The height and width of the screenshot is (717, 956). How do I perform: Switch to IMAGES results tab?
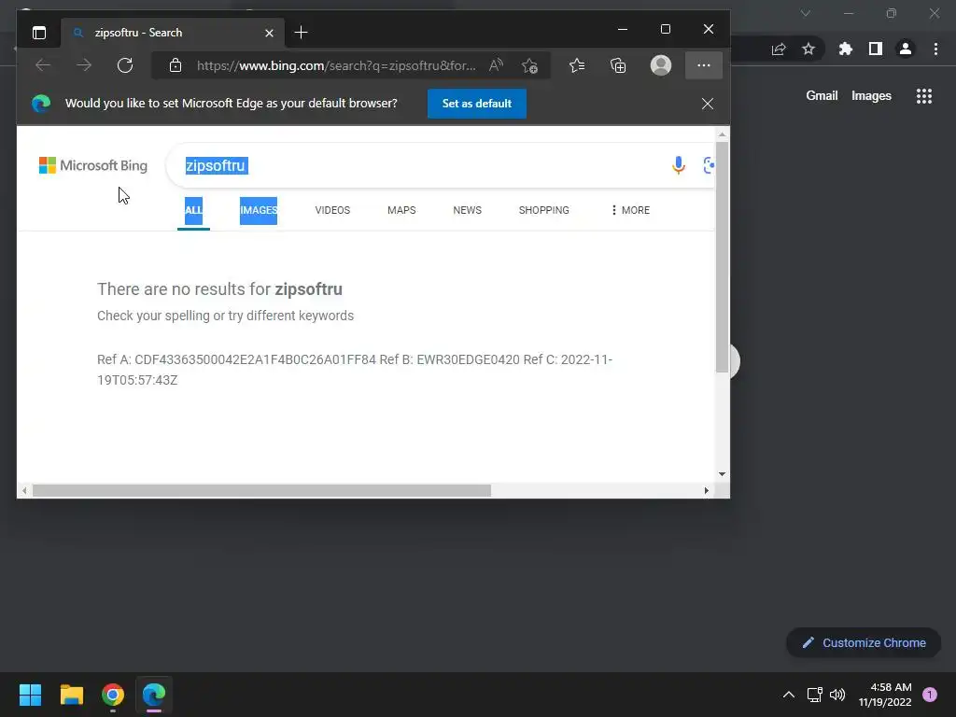(259, 210)
